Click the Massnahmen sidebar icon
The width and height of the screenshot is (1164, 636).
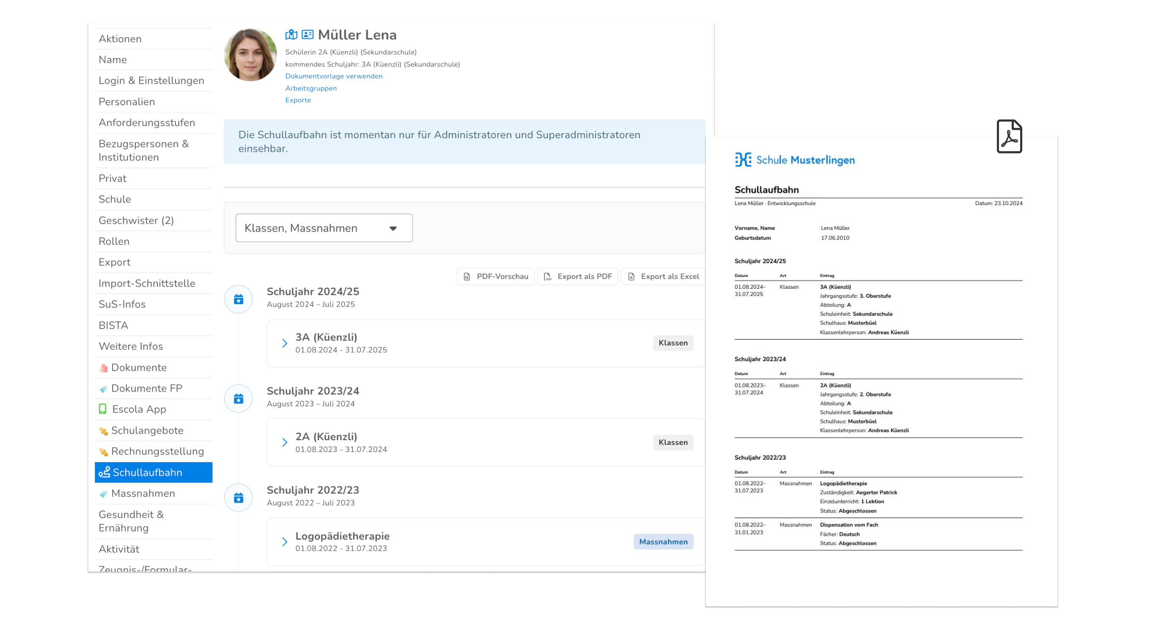pyautogui.click(x=104, y=494)
